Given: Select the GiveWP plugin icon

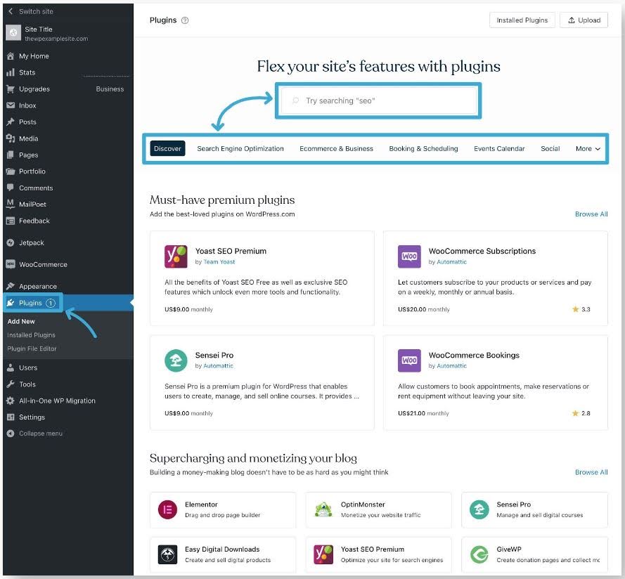Looking at the screenshot, I should pos(479,554).
